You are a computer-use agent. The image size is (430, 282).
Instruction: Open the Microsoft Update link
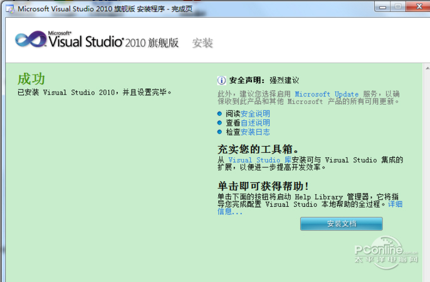pyautogui.click(x=327, y=94)
